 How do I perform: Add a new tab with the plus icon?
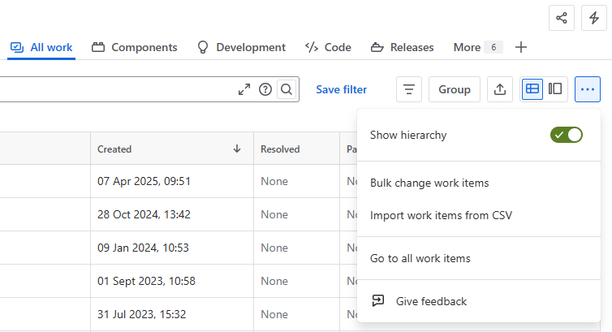pyautogui.click(x=520, y=47)
